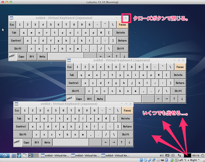
Task: Toggle Alt on the upper-left keyboard
Action: [x=32, y=56]
